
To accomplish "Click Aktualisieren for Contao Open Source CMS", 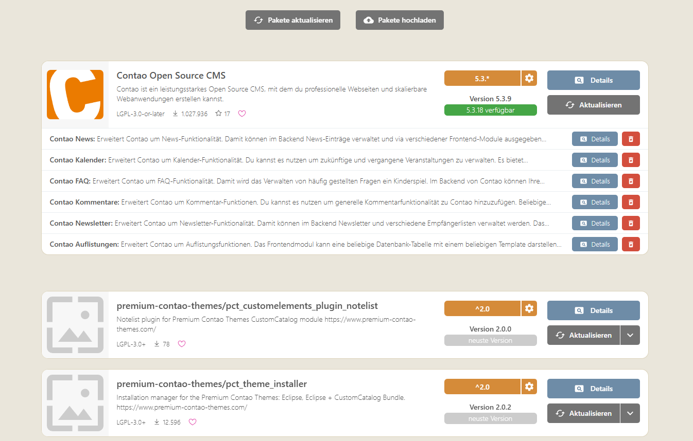I will click(594, 105).
